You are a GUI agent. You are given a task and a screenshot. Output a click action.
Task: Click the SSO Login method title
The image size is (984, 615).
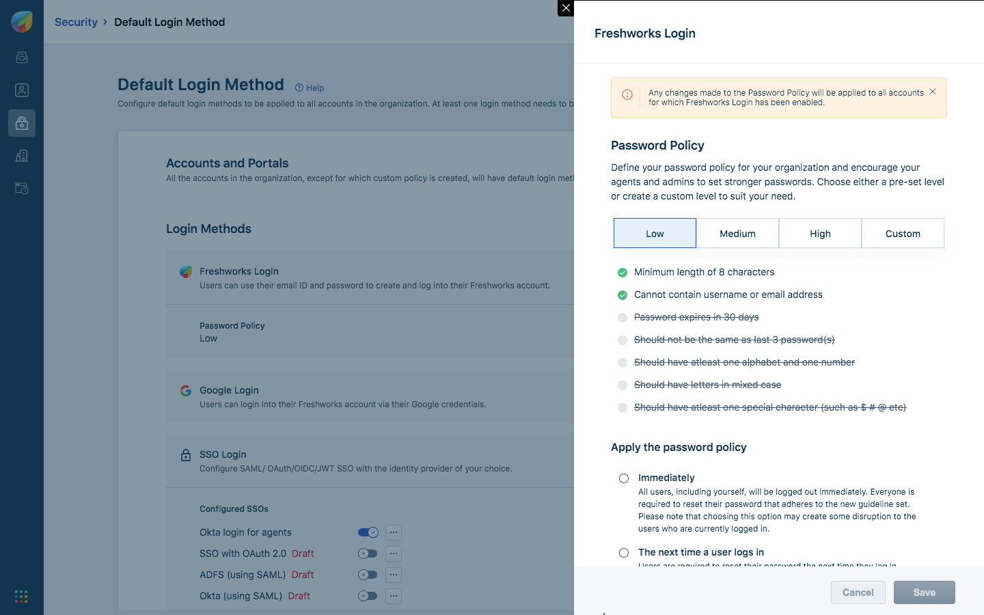tap(223, 454)
